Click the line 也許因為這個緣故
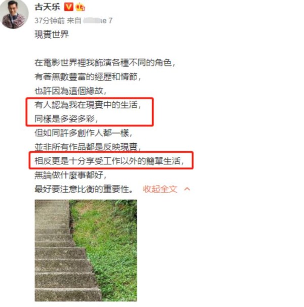 70,91
